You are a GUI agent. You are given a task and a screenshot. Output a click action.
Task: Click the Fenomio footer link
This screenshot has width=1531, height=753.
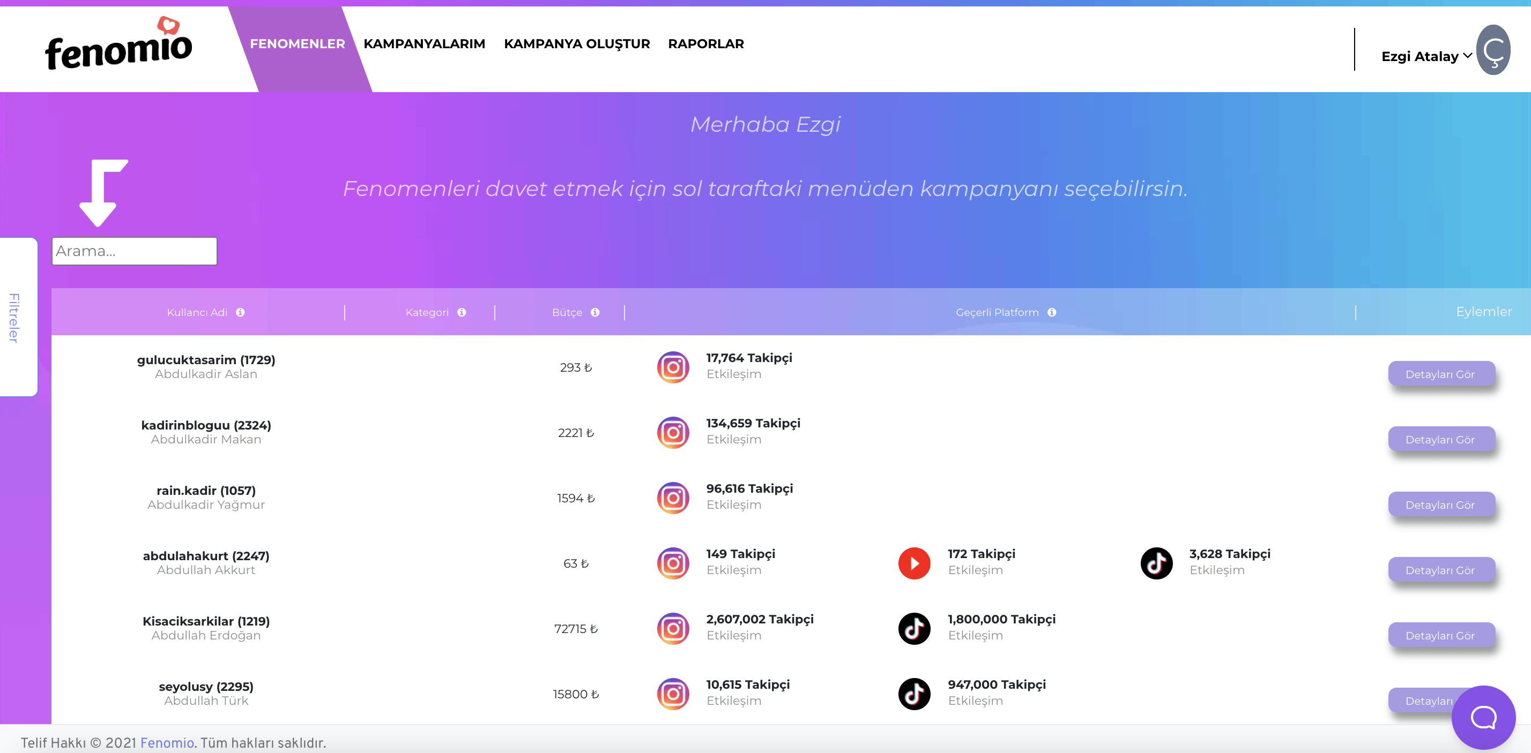point(167,743)
